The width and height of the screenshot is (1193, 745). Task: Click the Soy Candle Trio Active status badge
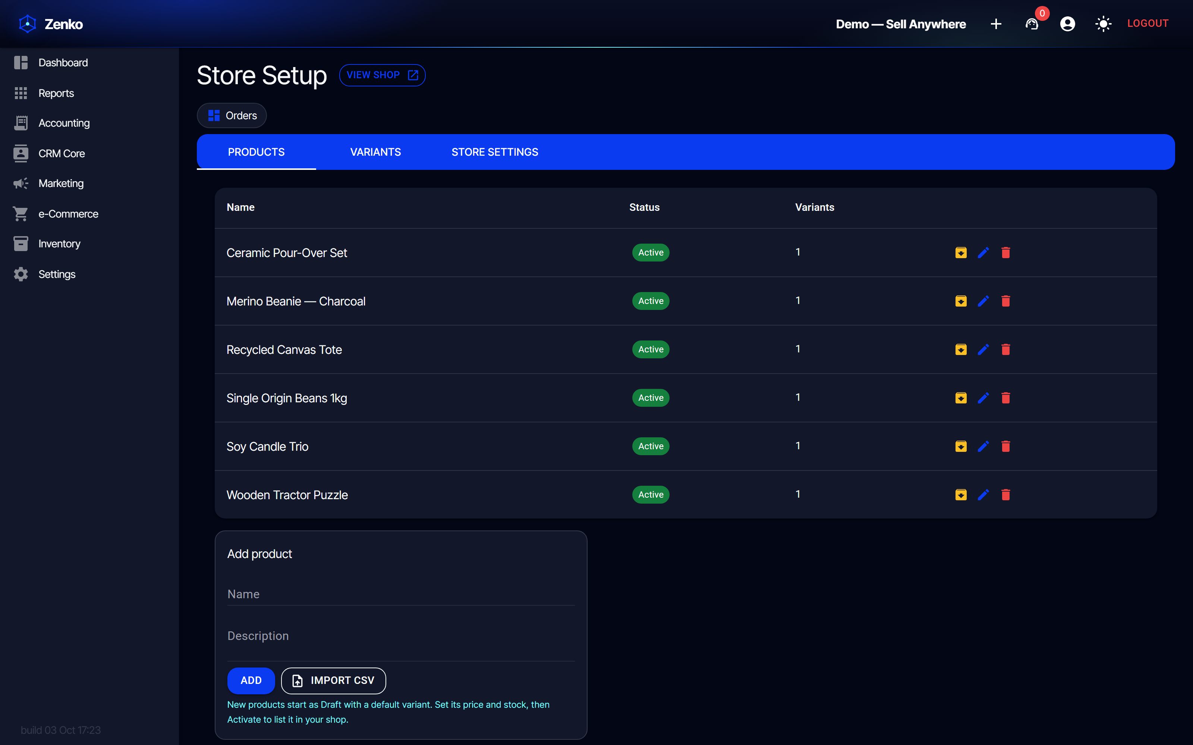[651, 446]
